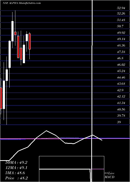Click the 42.9 price axis label
130x182 pixels.
point(120,90)
